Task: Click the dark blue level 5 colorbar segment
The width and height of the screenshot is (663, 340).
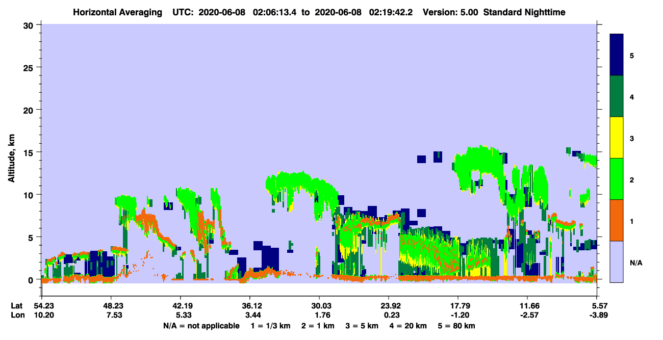Action: (x=617, y=55)
